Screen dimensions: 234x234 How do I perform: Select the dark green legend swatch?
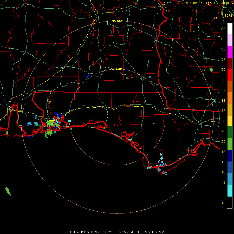(230, 132)
